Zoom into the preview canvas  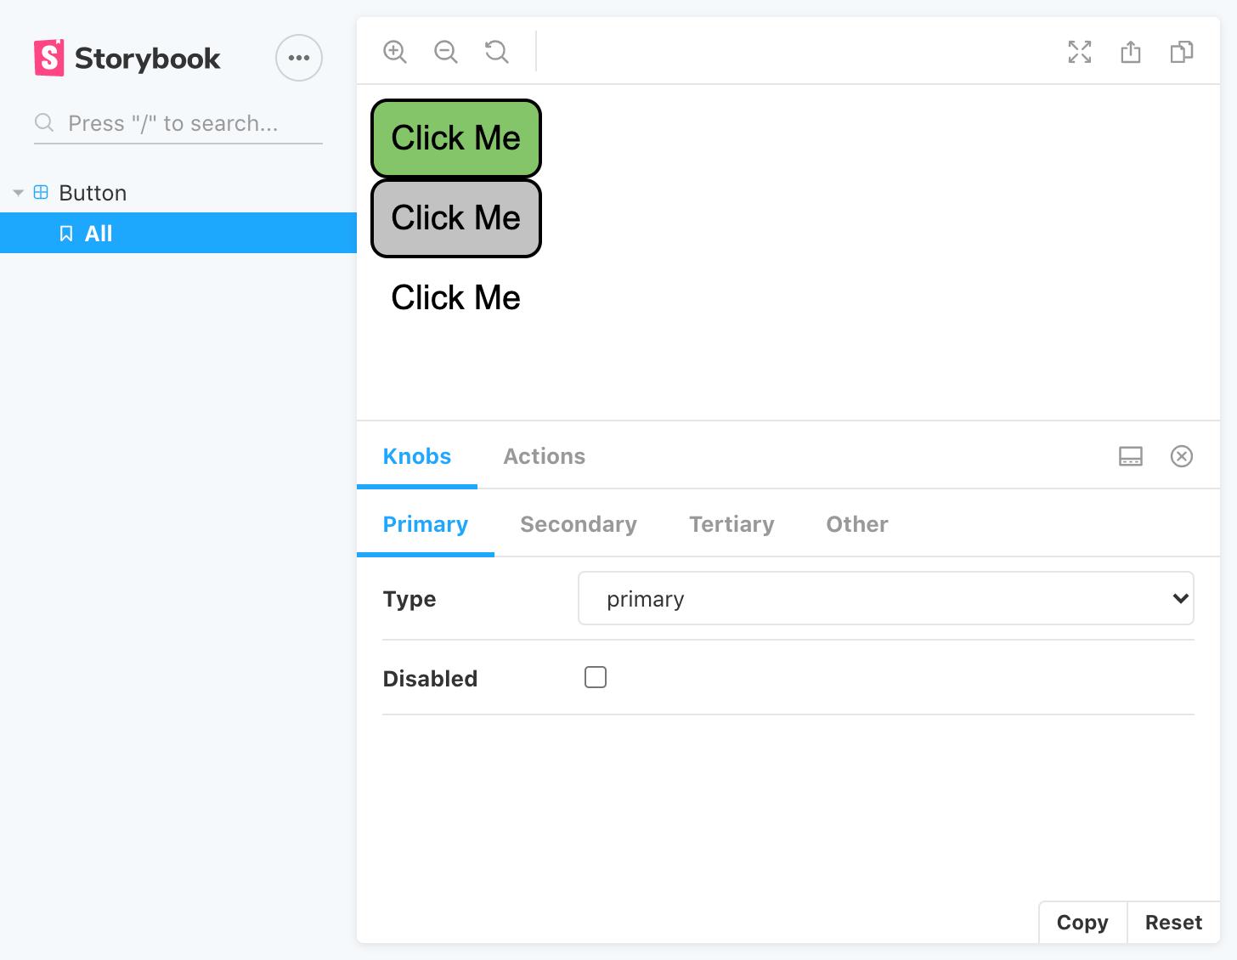(x=394, y=52)
